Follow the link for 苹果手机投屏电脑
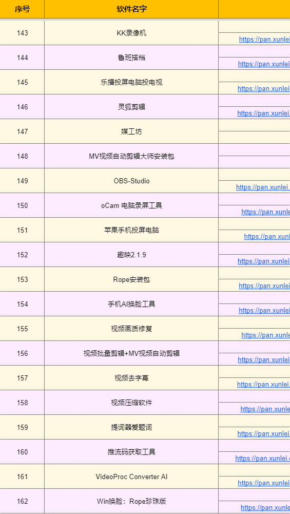The image size is (290, 514). pos(267,236)
